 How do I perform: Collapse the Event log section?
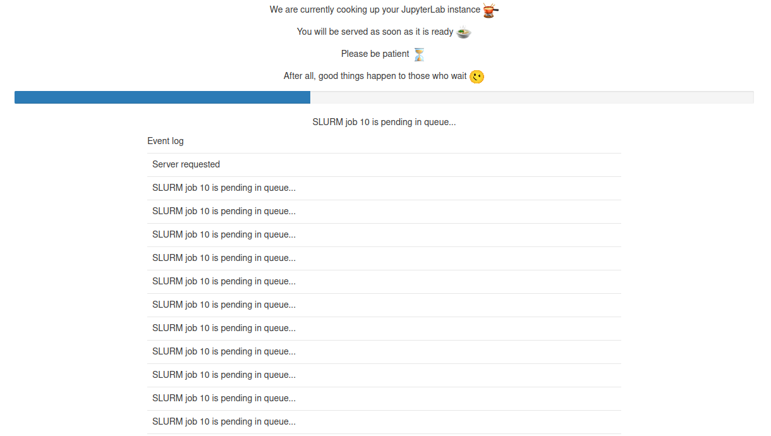click(x=166, y=141)
